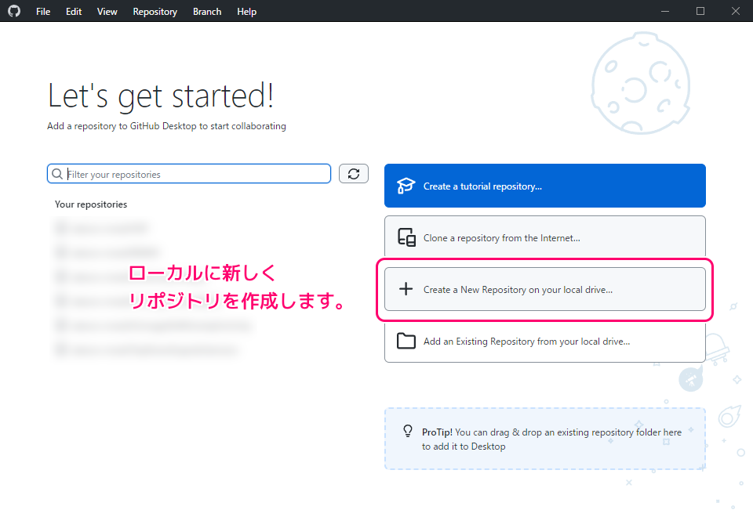Screen dimensions: 753x517
Task: Minimize the GitHub Desktop window
Action: (665, 11)
